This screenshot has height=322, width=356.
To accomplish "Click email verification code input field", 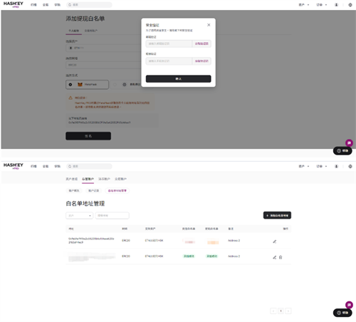I will (x=169, y=43).
